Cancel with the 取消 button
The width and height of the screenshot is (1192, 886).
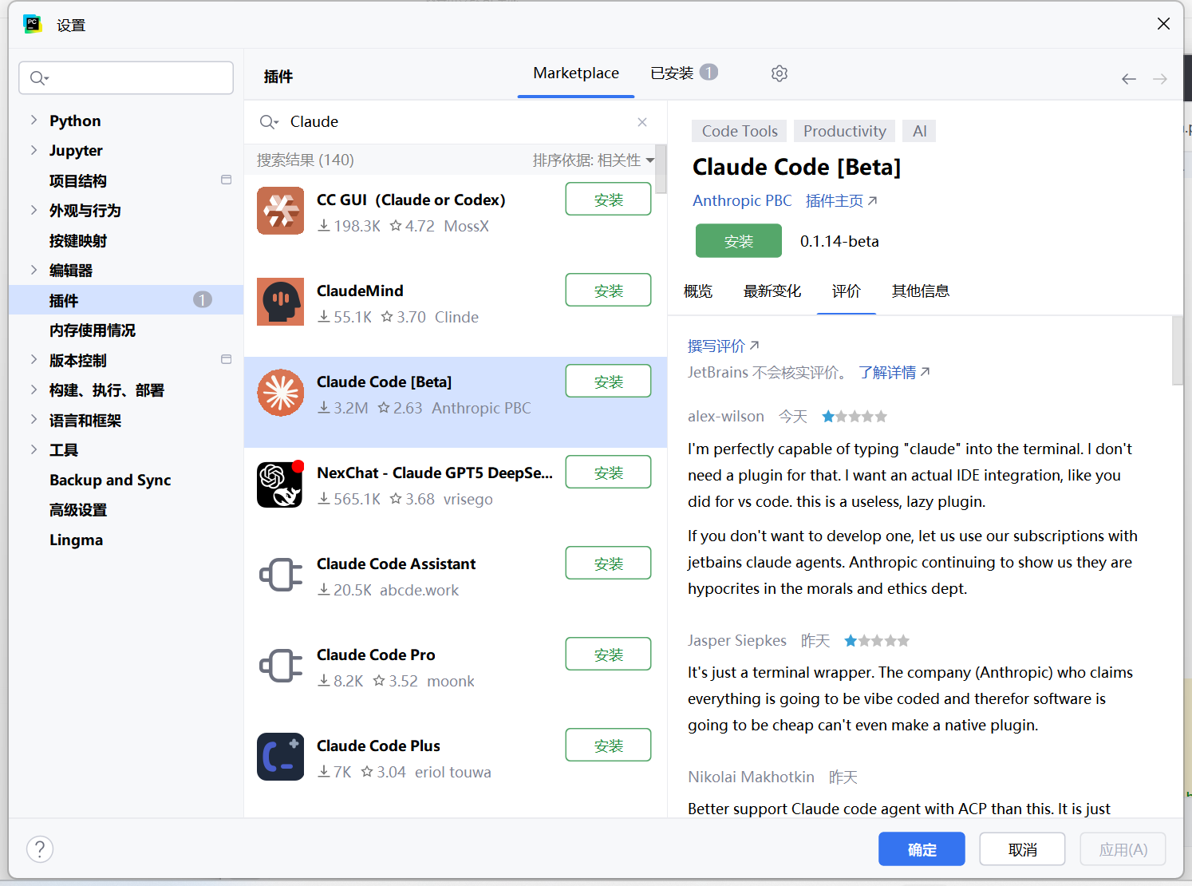[1022, 849]
